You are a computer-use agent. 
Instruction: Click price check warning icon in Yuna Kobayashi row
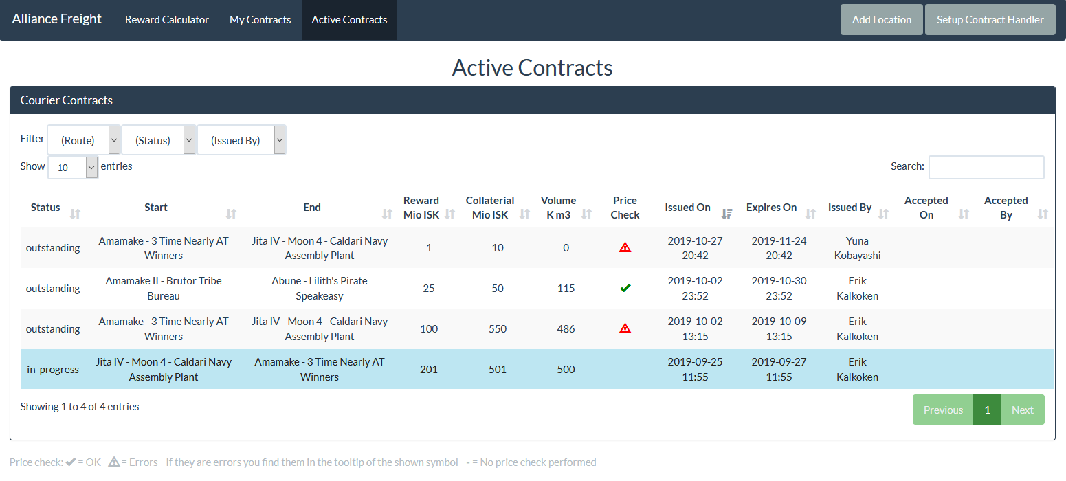[x=625, y=247]
